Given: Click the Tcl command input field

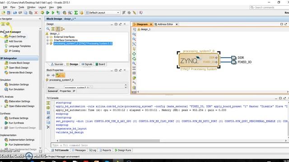Looking at the screenshot, I should coord(170,145).
